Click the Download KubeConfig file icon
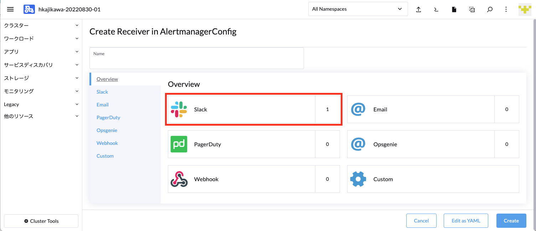This screenshot has width=536, height=231. click(x=454, y=10)
